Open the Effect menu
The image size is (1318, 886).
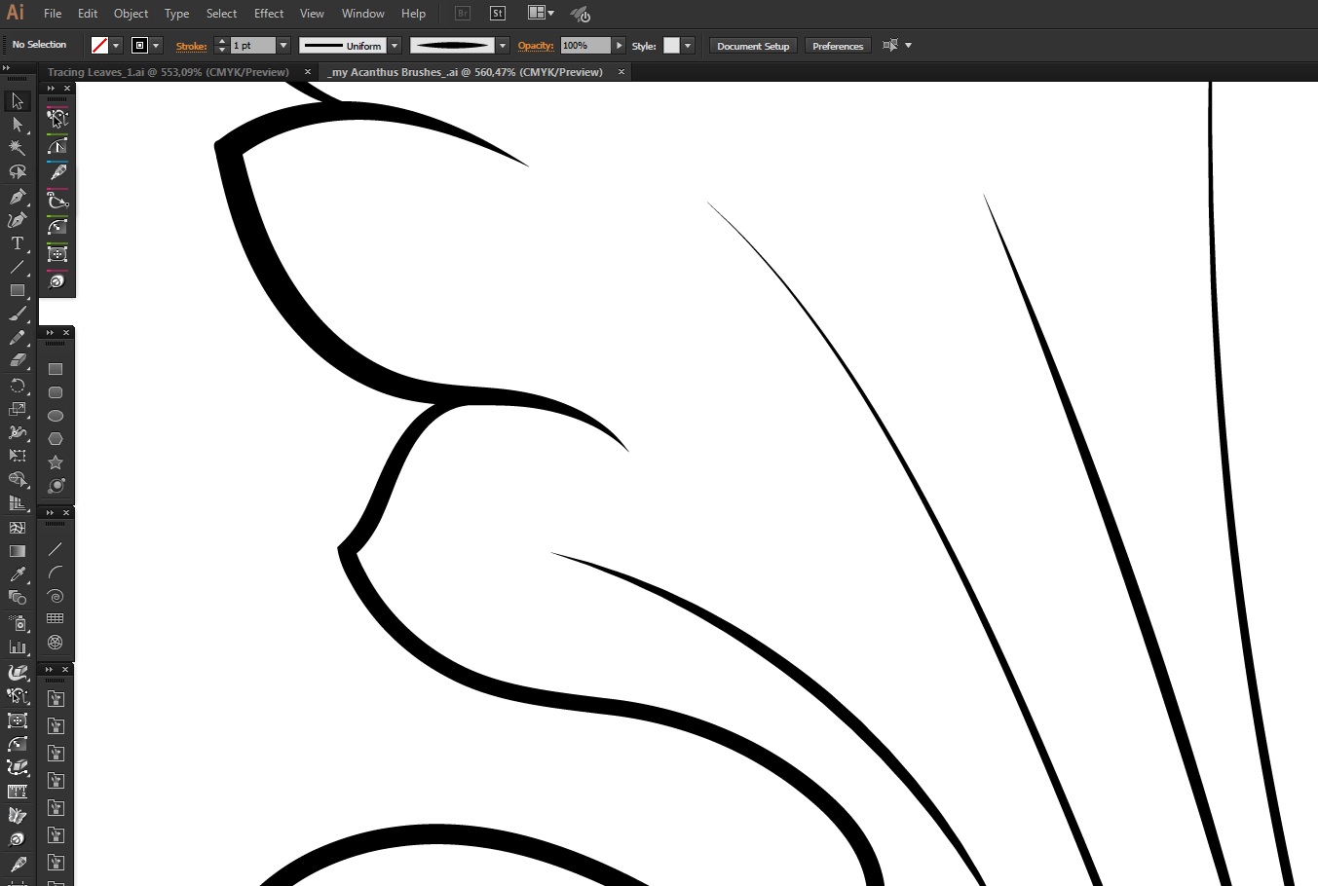269,14
